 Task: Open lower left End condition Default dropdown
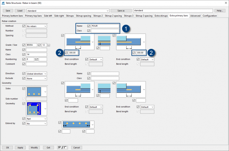96,107
